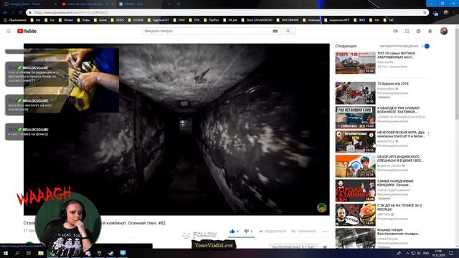The width and height of the screenshot is (459, 258).
Task: Open 'С 3К до 6К на течисе' video title
Action: tap(399, 207)
